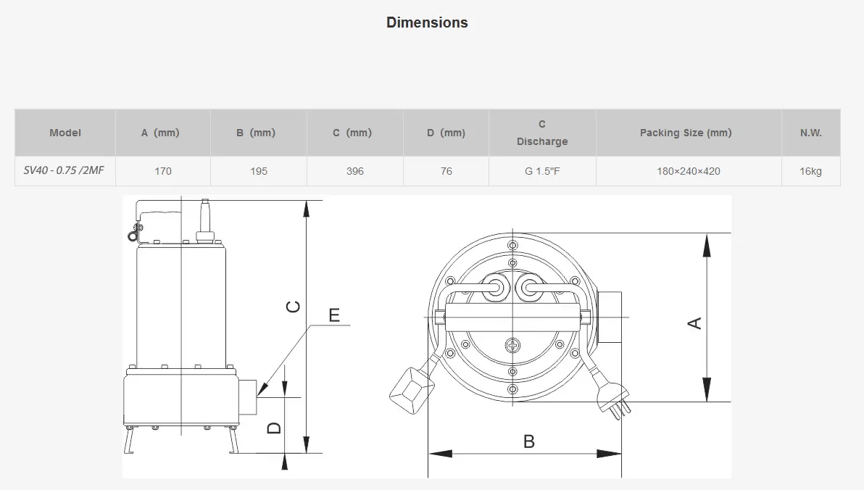Click the E label in the diagram
The height and width of the screenshot is (490, 864).
[334, 315]
